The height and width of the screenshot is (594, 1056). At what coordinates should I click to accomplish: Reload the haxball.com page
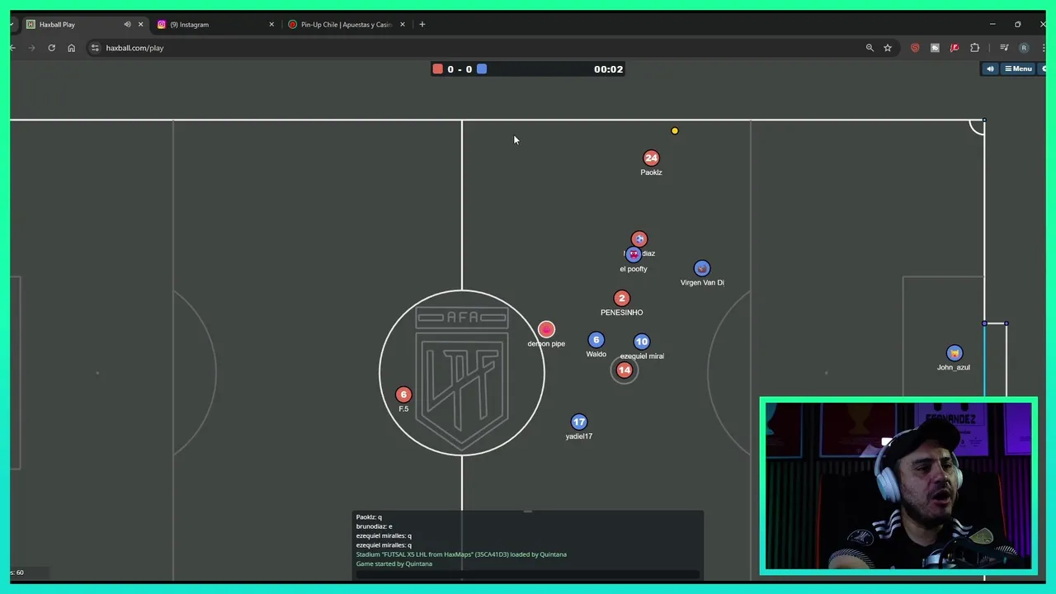tap(51, 48)
